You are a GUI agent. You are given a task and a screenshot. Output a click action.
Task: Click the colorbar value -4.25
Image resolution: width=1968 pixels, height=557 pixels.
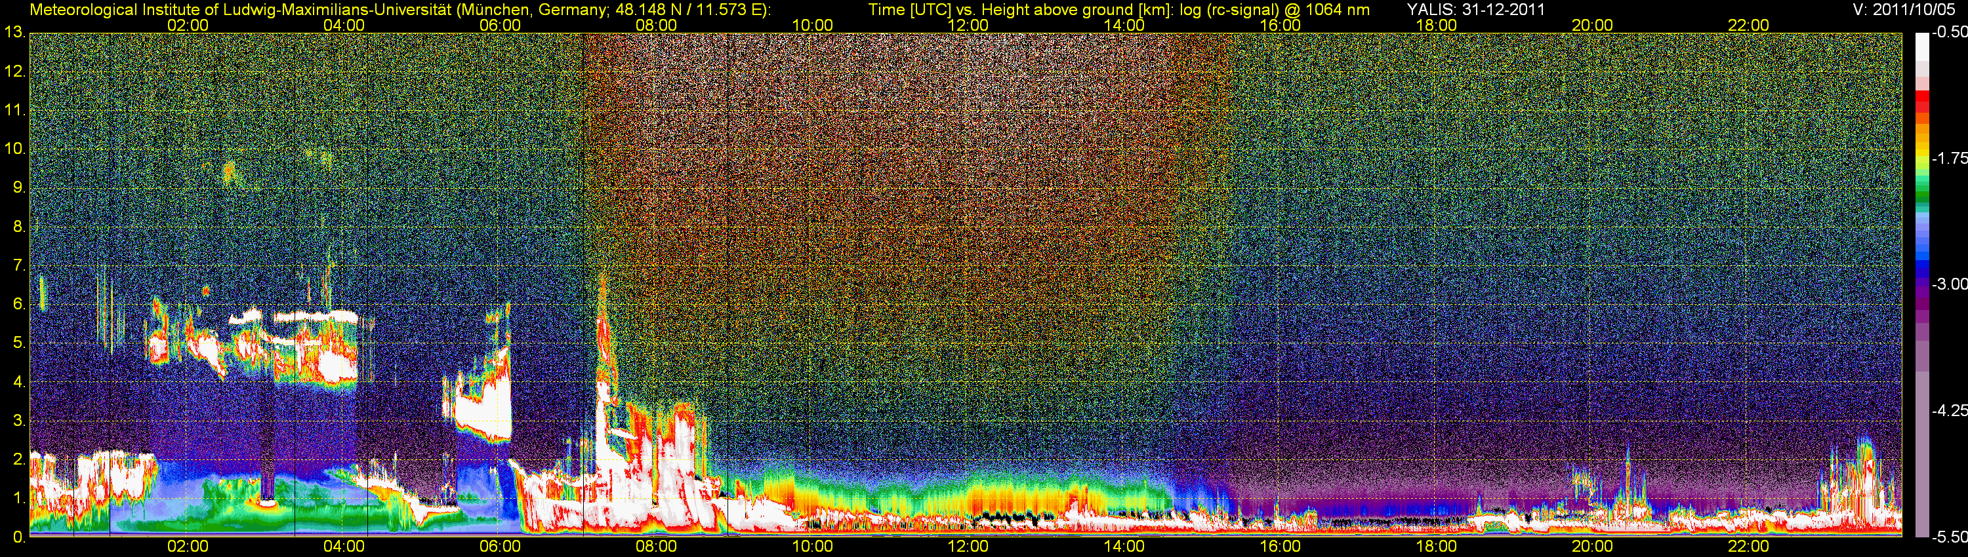[x=1950, y=410]
